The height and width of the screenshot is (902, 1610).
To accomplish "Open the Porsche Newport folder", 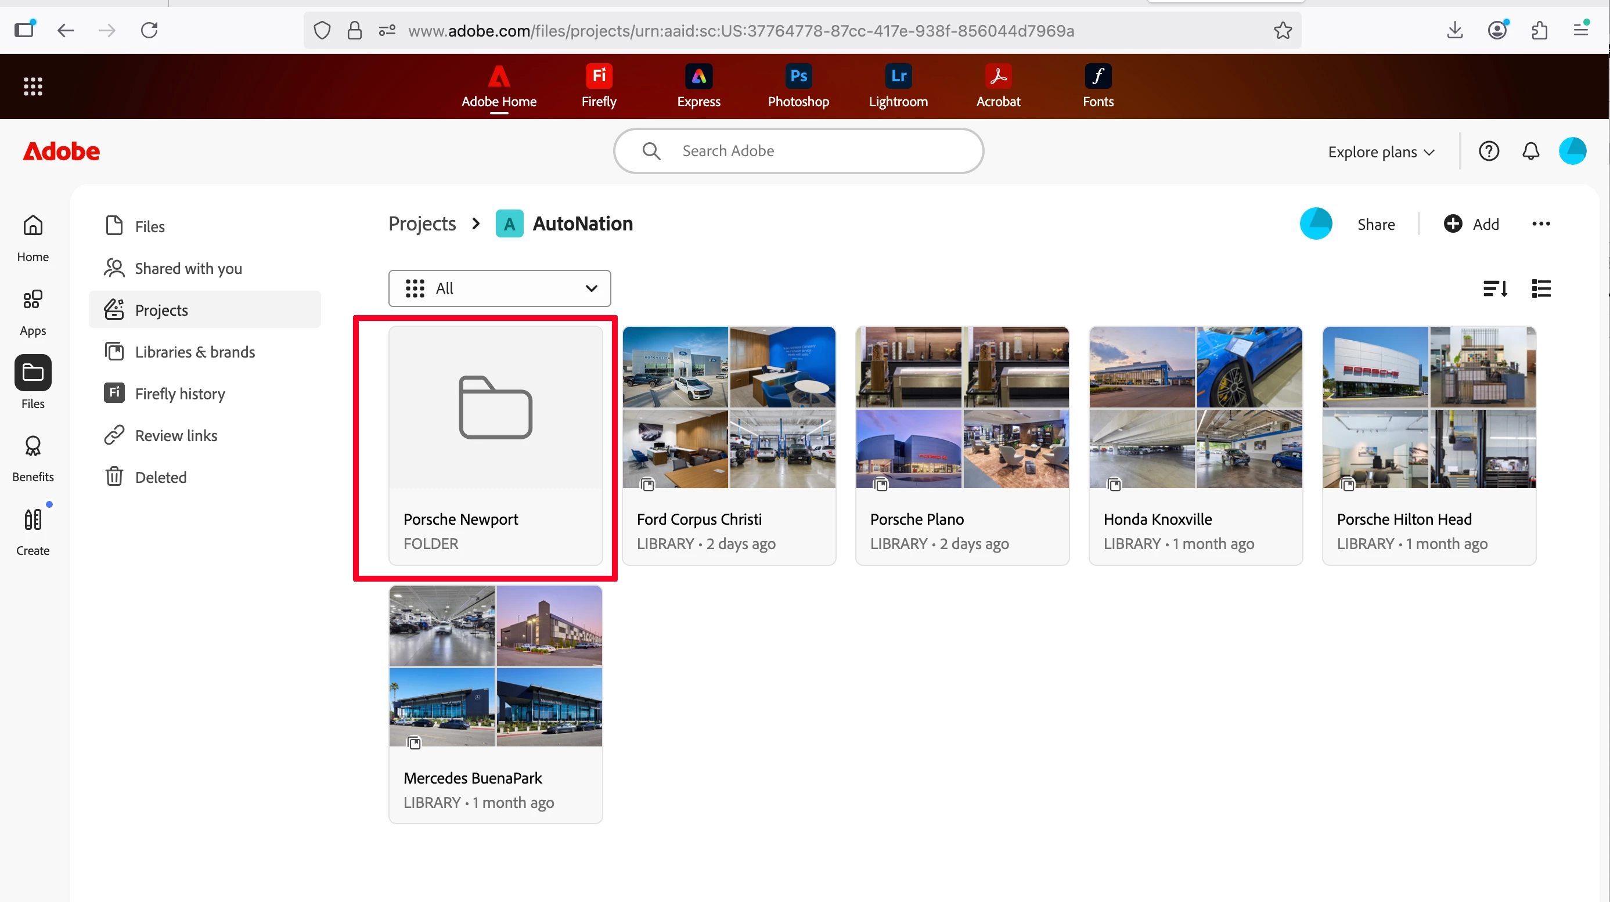I will tap(495, 445).
